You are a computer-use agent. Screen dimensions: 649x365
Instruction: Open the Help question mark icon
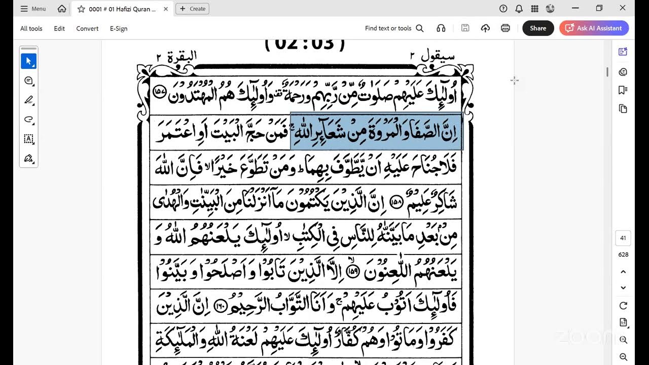[503, 9]
